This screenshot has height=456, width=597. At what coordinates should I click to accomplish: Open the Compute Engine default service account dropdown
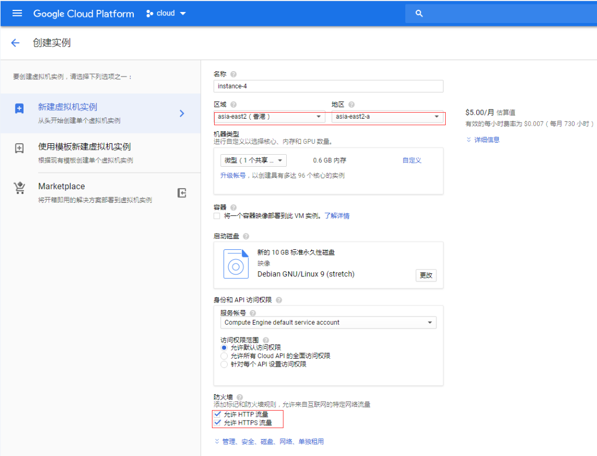click(x=328, y=323)
